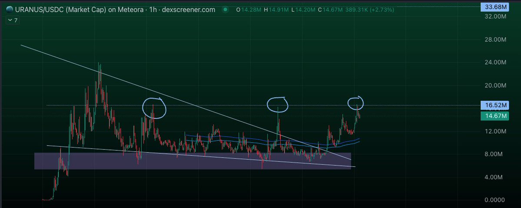
Task: Click the 20.00M axis label
Action: click(x=495, y=86)
